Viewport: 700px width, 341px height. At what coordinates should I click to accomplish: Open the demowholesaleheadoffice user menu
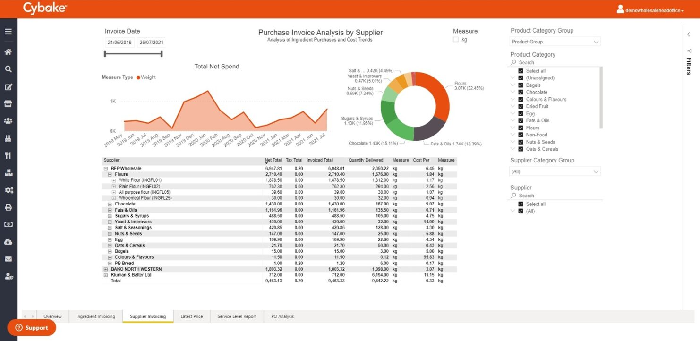pos(650,10)
